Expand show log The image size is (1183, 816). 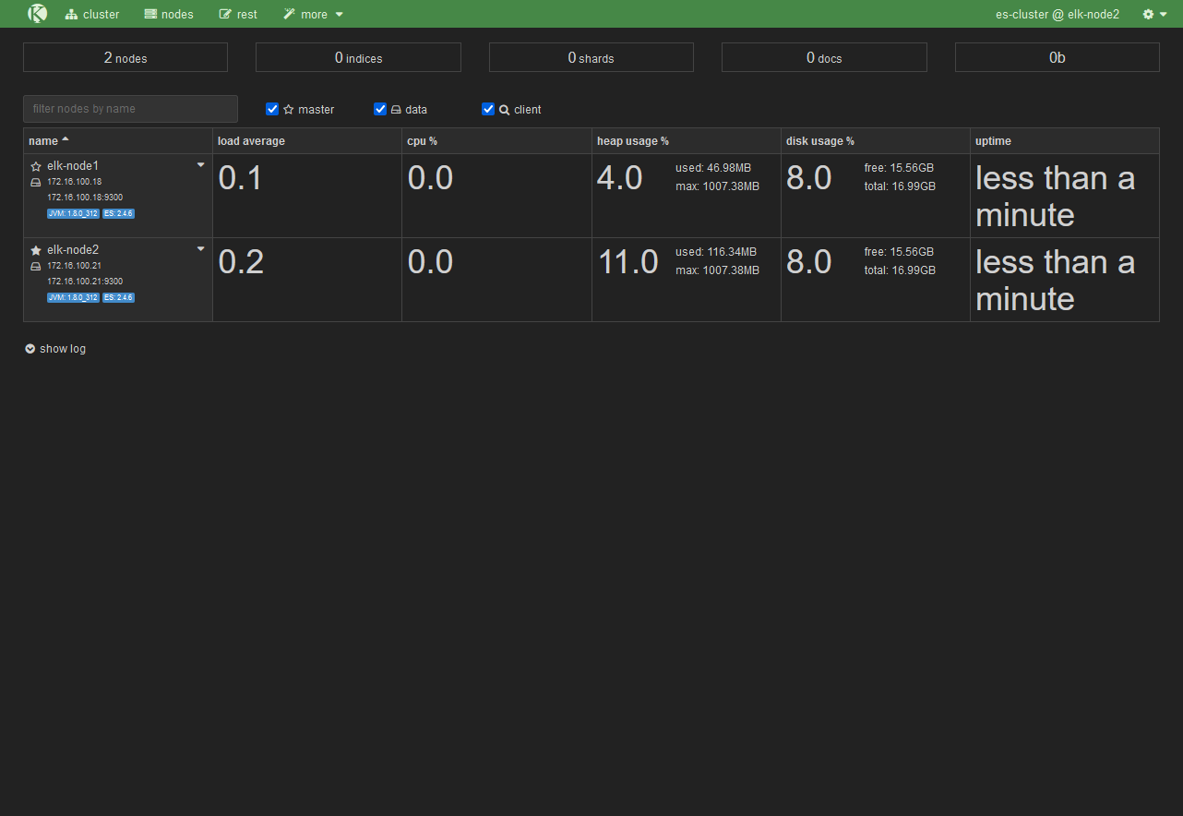[x=55, y=349]
